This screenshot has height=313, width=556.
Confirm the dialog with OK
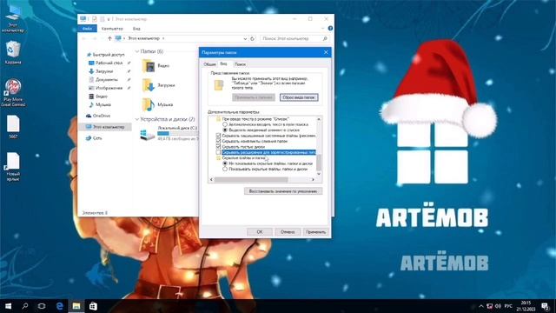click(x=260, y=232)
